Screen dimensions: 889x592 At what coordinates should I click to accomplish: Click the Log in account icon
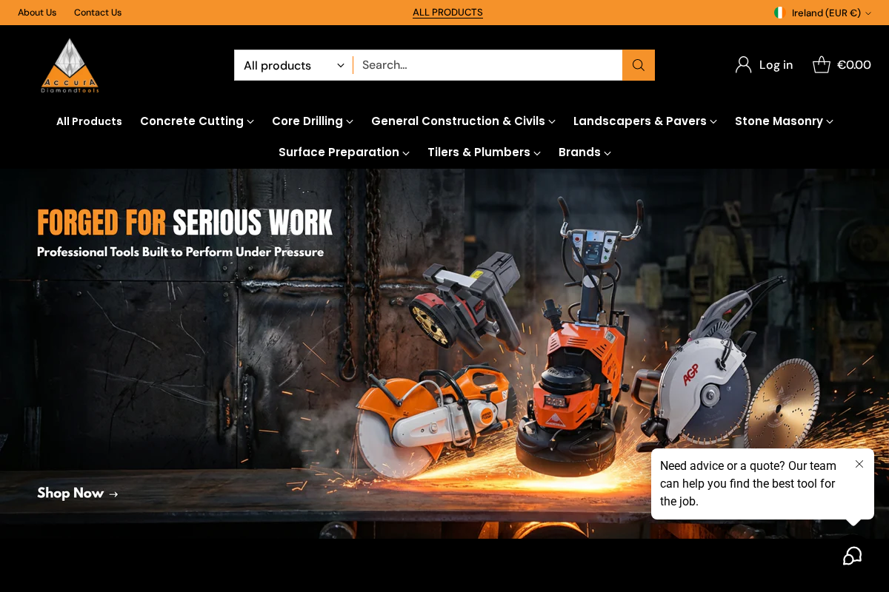click(x=742, y=64)
